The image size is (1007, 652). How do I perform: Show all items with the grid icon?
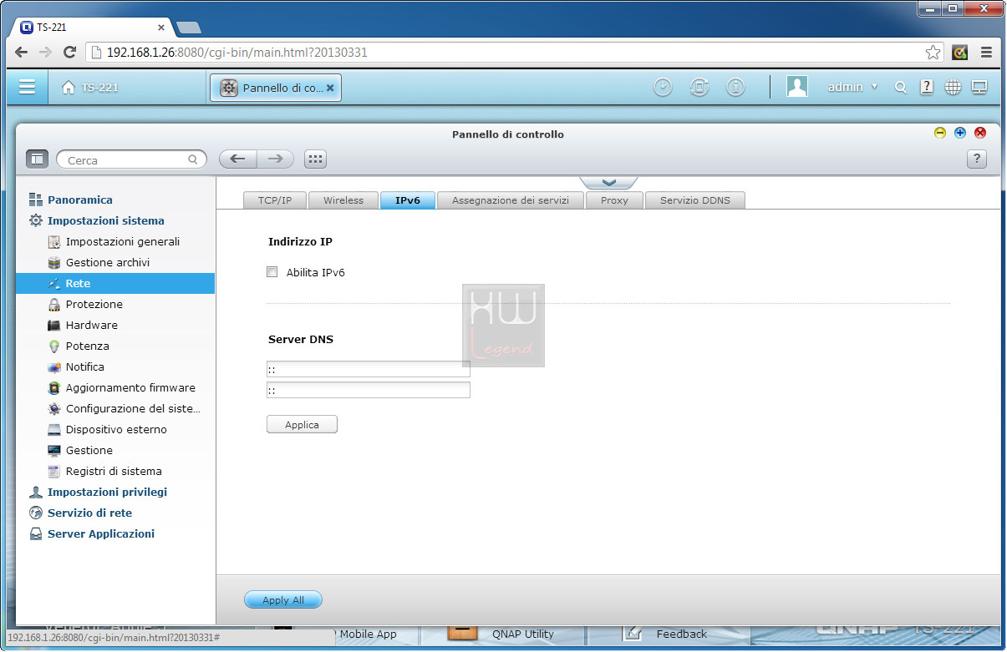point(315,159)
